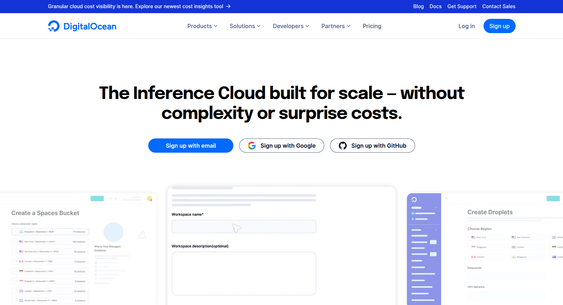This screenshot has width=563, height=305.
Task: Click the Bangalore Datacenter 1 BLR1 row
Action: 50,232
